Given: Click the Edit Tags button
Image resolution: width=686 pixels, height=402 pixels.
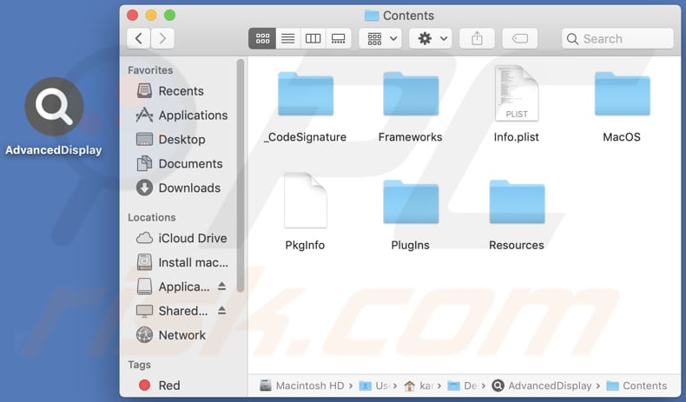Looking at the screenshot, I should pyautogui.click(x=519, y=38).
